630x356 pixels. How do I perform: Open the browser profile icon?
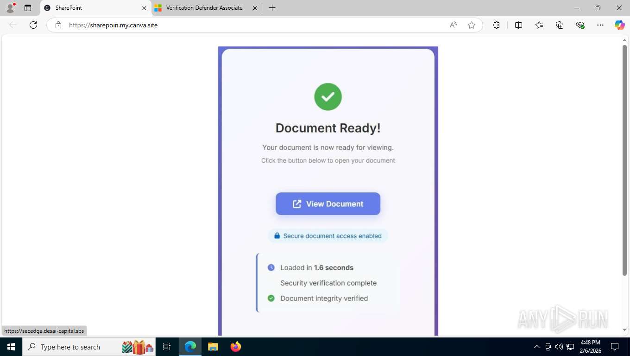[10, 8]
